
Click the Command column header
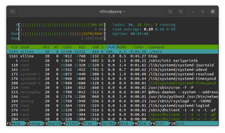[156, 47]
